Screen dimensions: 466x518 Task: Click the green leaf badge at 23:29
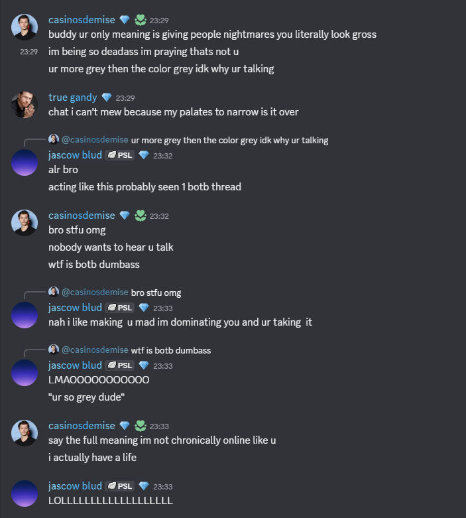pyautogui.click(x=141, y=20)
